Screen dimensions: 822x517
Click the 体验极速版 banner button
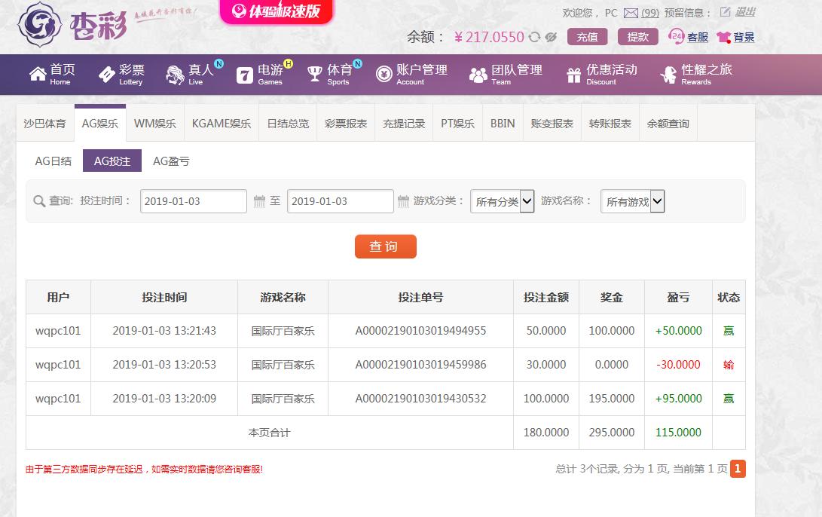(277, 11)
